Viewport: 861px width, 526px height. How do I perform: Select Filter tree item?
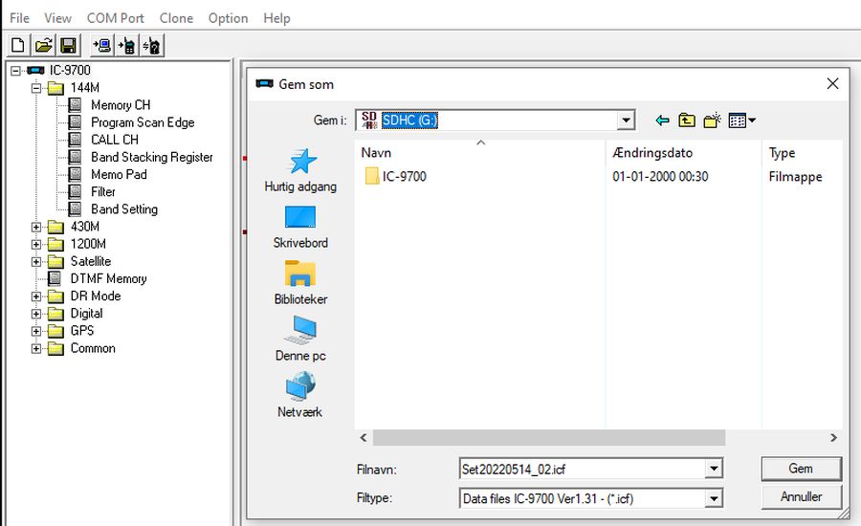click(102, 192)
